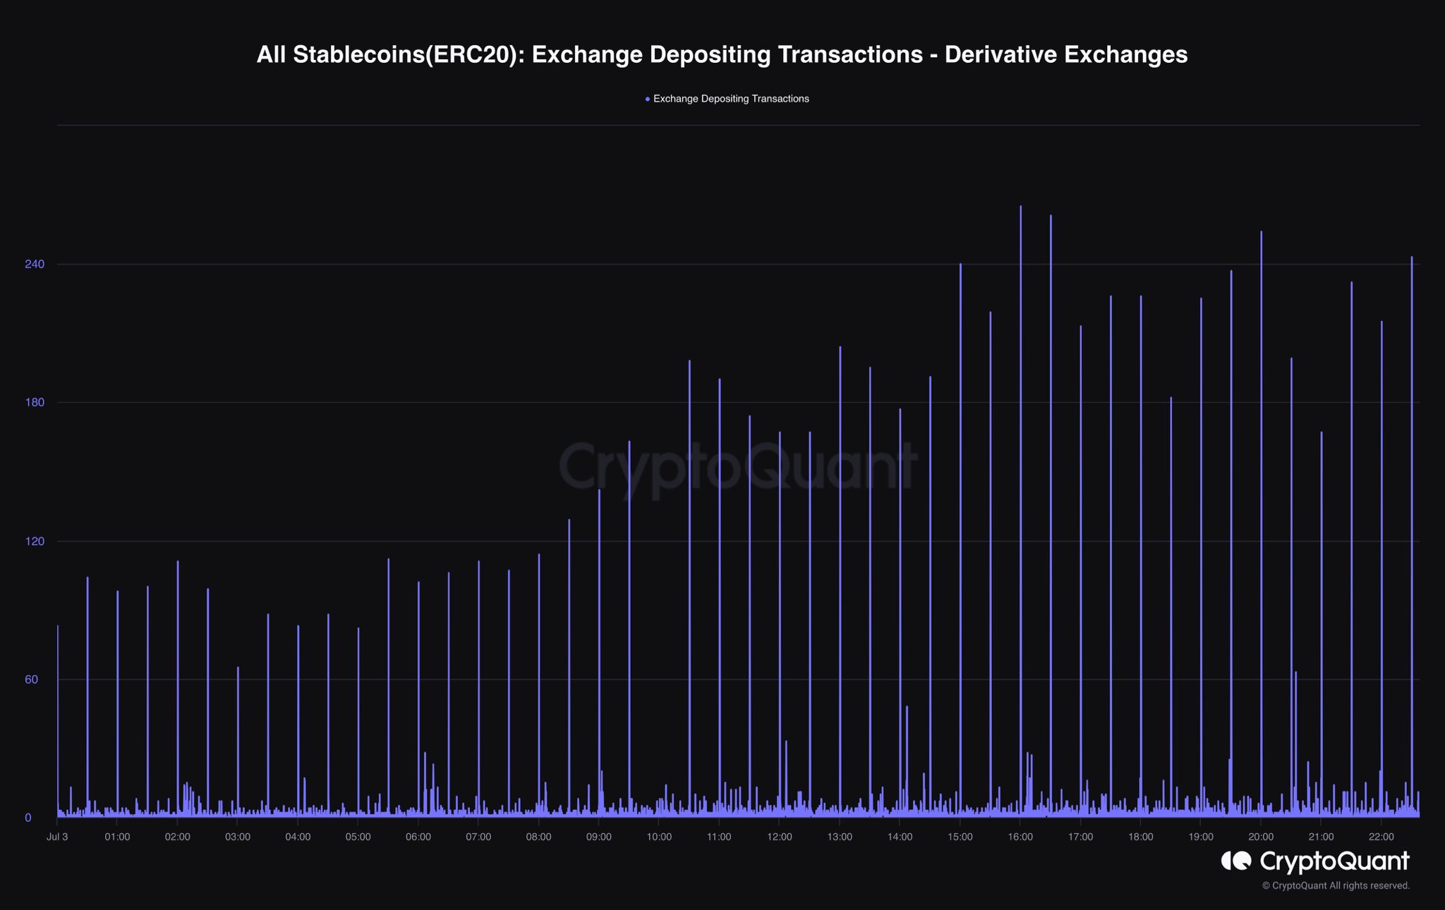This screenshot has height=910, width=1445.
Task: Click the 120 y-axis label
Action: [35, 541]
